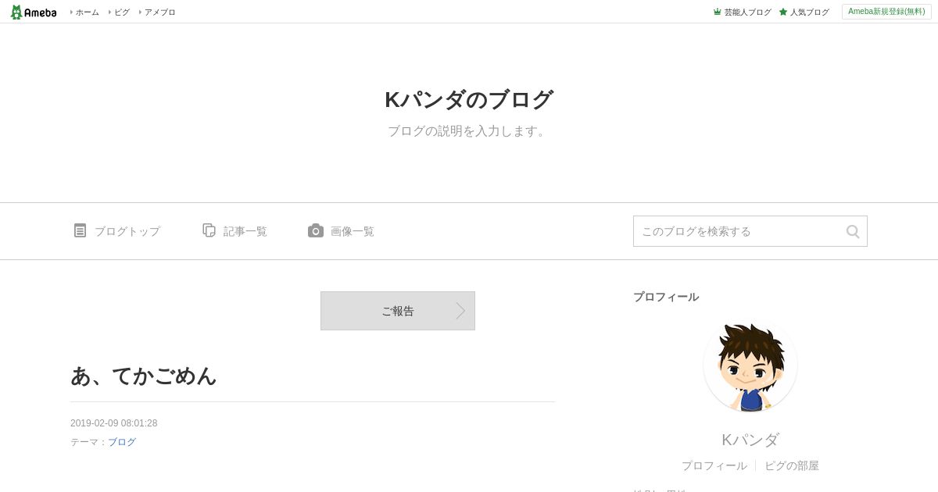Click the star icon for 人気ブログ
This screenshot has width=938, height=492.
782,12
